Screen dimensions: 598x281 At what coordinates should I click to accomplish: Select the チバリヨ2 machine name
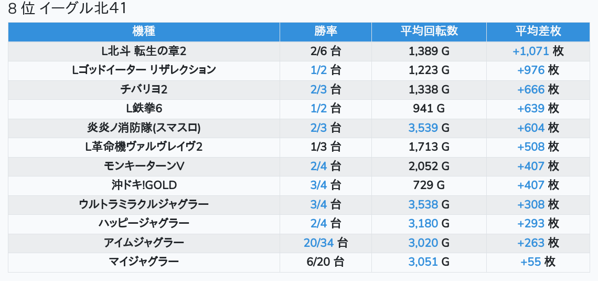point(144,89)
